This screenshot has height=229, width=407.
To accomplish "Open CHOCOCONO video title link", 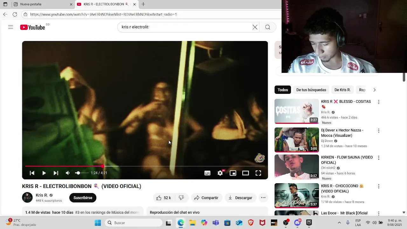I will coord(342,189).
